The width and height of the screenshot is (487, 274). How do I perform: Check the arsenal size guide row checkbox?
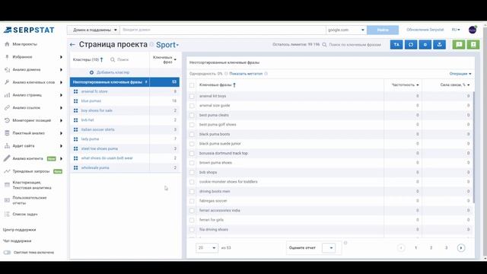point(192,106)
